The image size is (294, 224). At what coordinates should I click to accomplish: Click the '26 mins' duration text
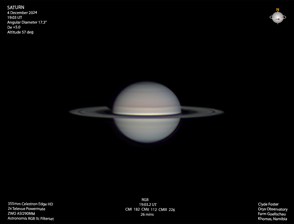[147, 214]
